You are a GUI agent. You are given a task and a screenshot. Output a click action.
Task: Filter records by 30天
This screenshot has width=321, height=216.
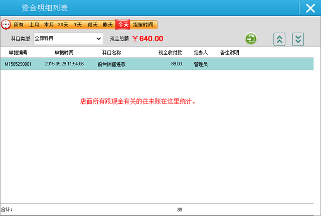pos(63,25)
